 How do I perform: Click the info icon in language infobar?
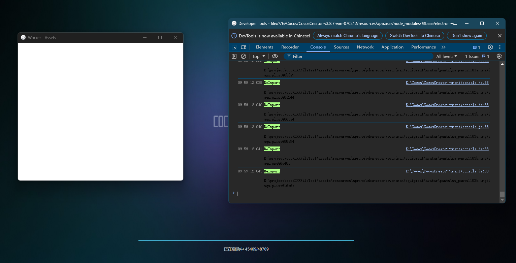234,36
